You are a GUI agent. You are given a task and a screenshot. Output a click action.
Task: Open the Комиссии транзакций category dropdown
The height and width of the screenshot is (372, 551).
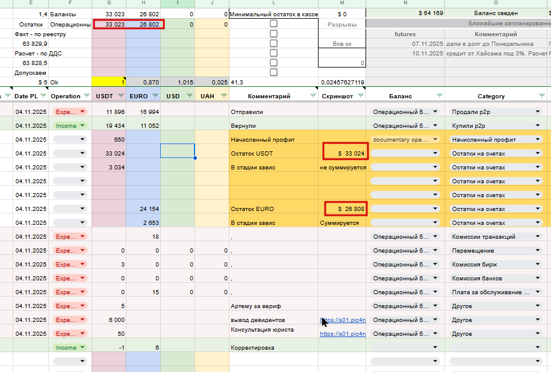(496, 236)
